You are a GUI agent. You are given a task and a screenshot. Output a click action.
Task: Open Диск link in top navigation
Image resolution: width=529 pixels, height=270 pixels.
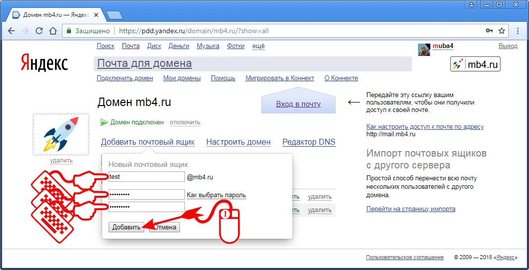point(154,46)
